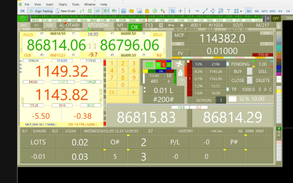Click the green clock icon by timeline
The width and height of the screenshot is (293, 183).
click(23, 18)
